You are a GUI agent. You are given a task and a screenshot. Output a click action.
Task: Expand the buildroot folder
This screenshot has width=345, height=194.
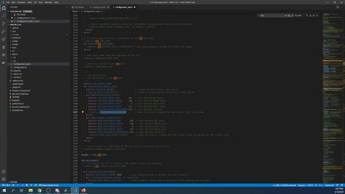16,38
